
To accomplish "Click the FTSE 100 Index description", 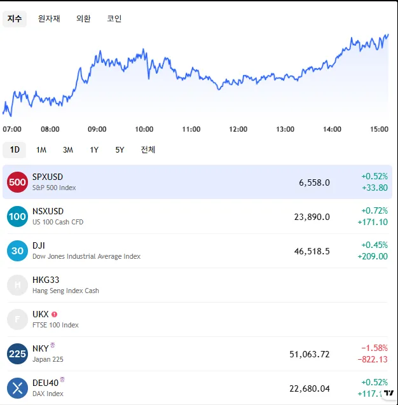I will 55,325.
